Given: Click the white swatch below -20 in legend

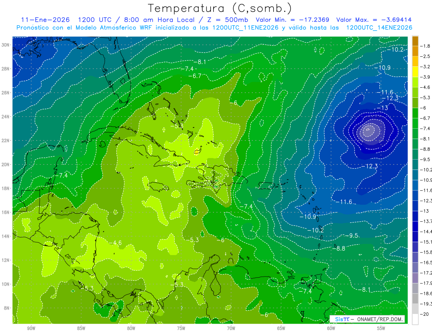Looking at the screenshot, I should point(415,319).
